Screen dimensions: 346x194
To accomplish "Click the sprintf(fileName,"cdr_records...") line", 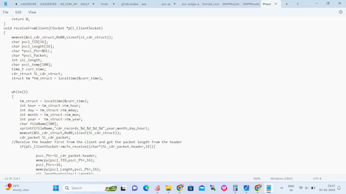I will pos(84,128).
